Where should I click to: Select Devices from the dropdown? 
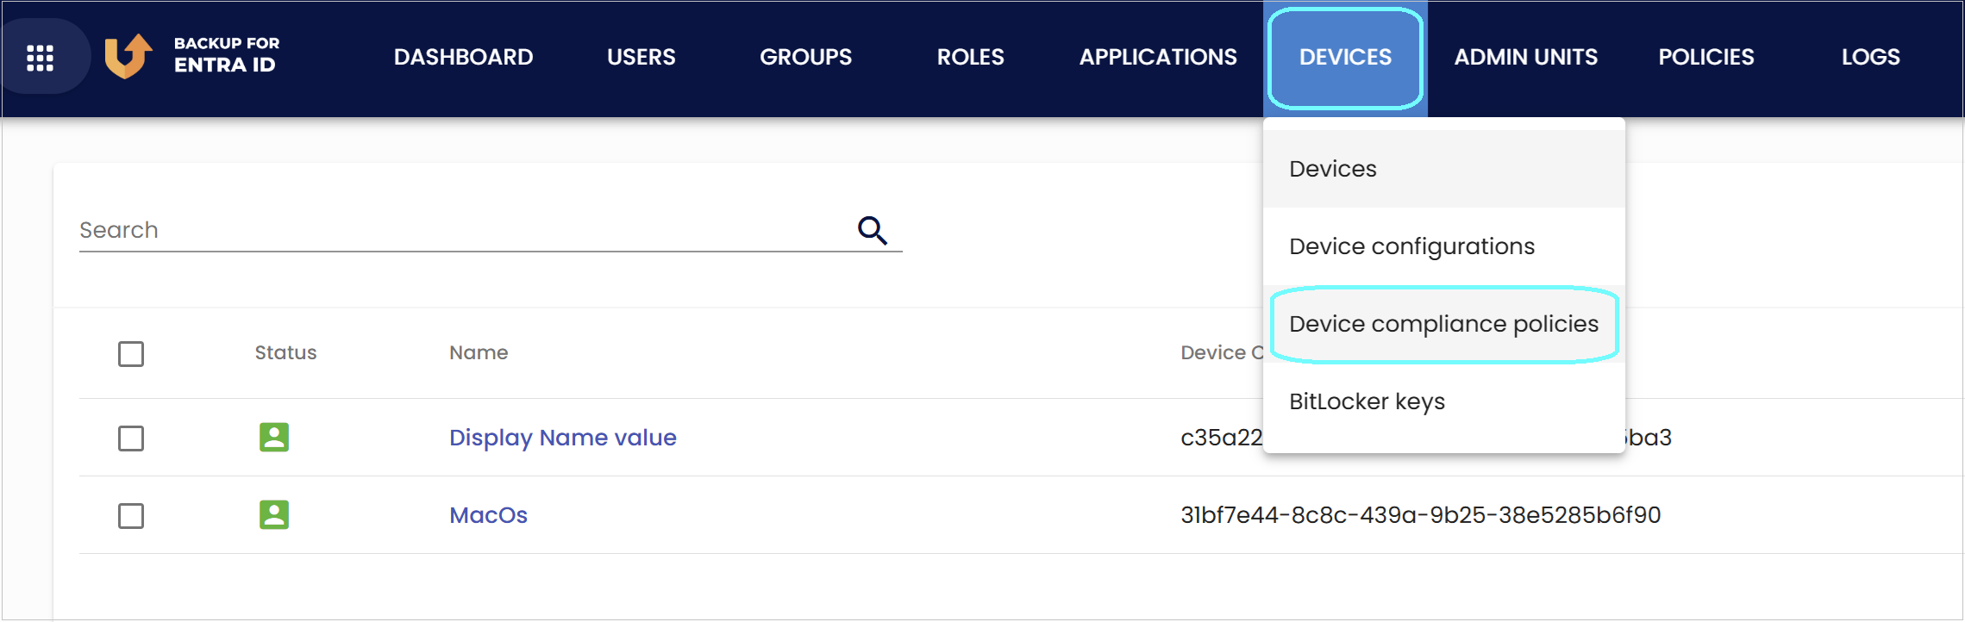pyautogui.click(x=1444, y=169)
